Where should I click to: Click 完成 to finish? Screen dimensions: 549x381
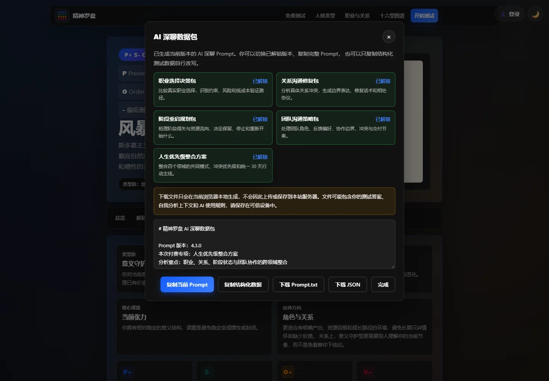383,285
